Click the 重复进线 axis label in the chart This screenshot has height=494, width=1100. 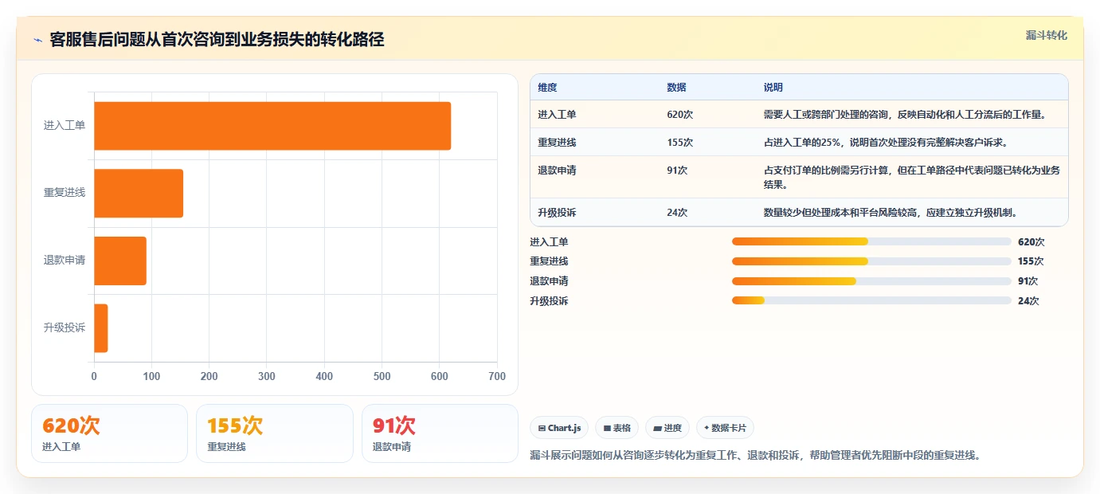point(65,193)
